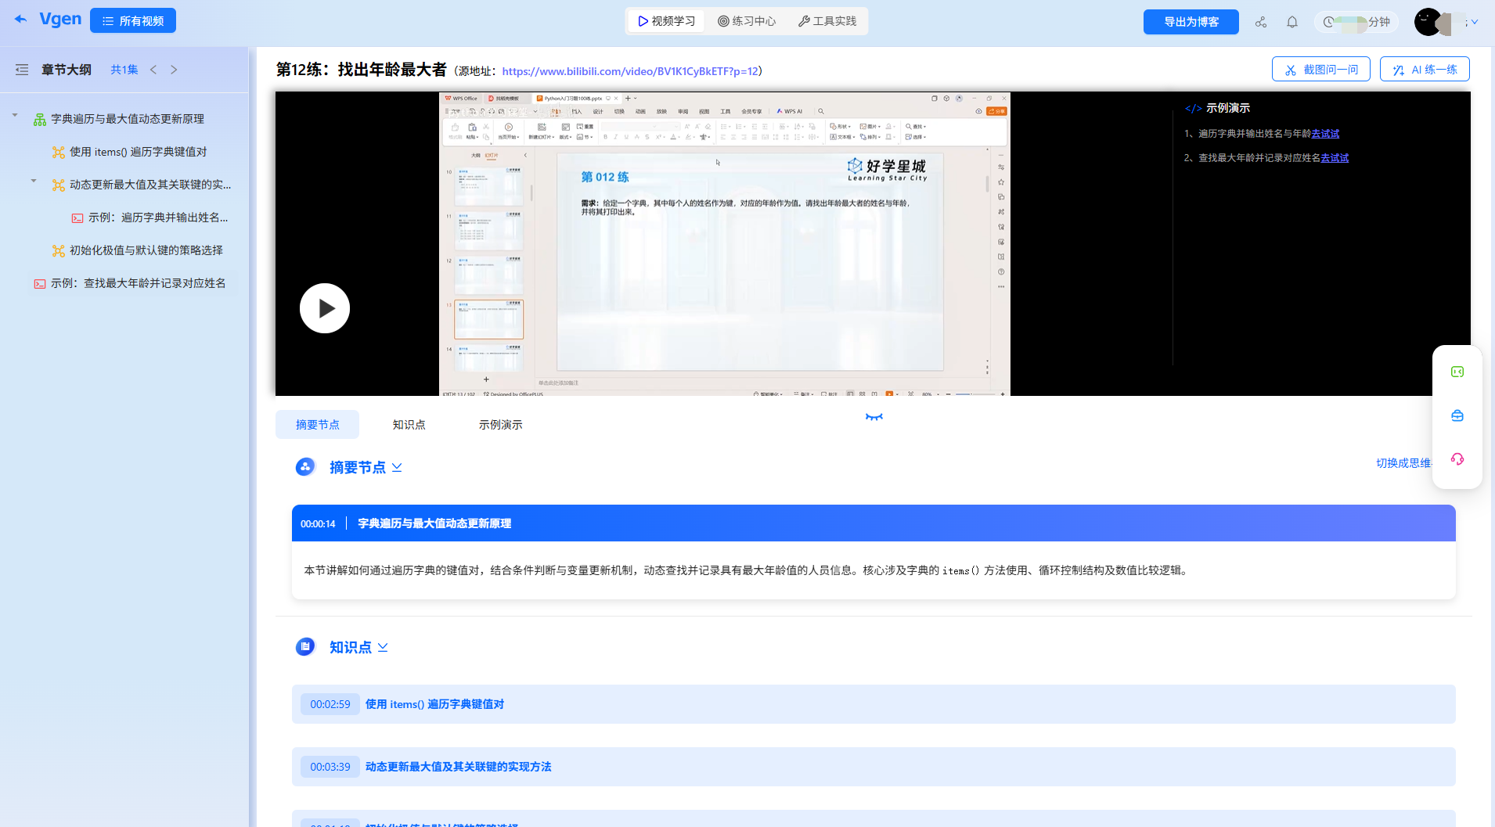Play the video
The height and width of the screenshot is (827, 1495).
325,308
